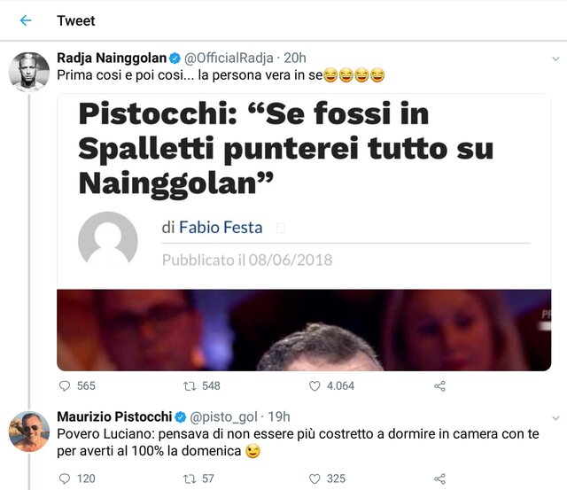The image size is (567, 490).
Task: Reply to Radja Nainggolan's tweet
Action: (x=64, y=385)
